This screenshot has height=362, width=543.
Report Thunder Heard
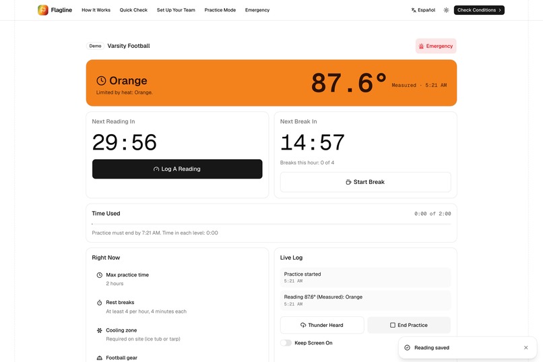tap(322, 325)
